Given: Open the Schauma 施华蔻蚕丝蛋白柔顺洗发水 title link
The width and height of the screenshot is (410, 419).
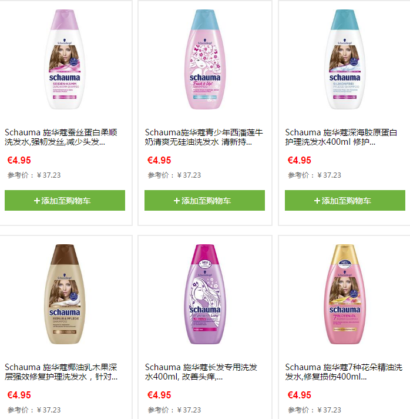Looking at the screenshot, I should [61, 137].
